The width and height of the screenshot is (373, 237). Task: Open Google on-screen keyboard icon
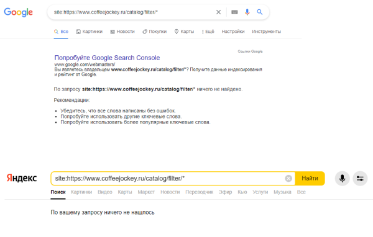tap(234, 12)
